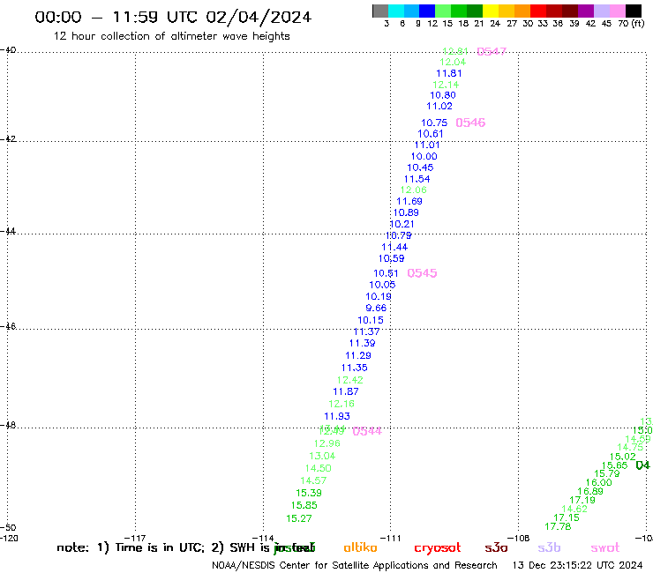Click the wave height value 11.87
The image size is (653, 573).
coord(346,391)
